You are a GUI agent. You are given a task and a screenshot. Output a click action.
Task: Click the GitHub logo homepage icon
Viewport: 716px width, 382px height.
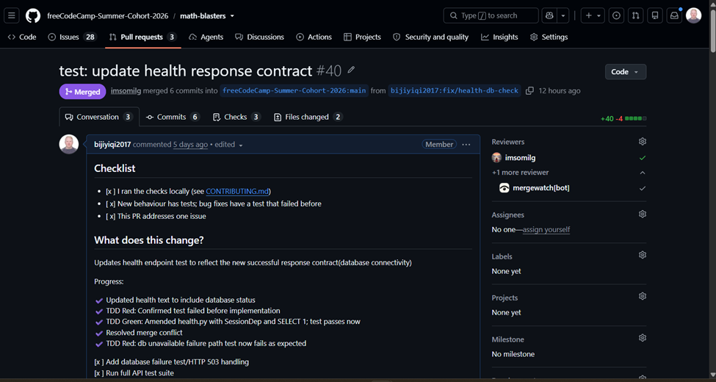(33, 15)
